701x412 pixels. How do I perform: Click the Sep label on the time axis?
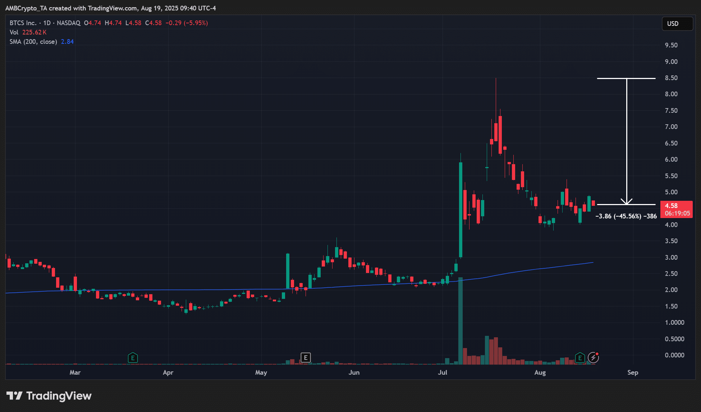coord(633,372)
